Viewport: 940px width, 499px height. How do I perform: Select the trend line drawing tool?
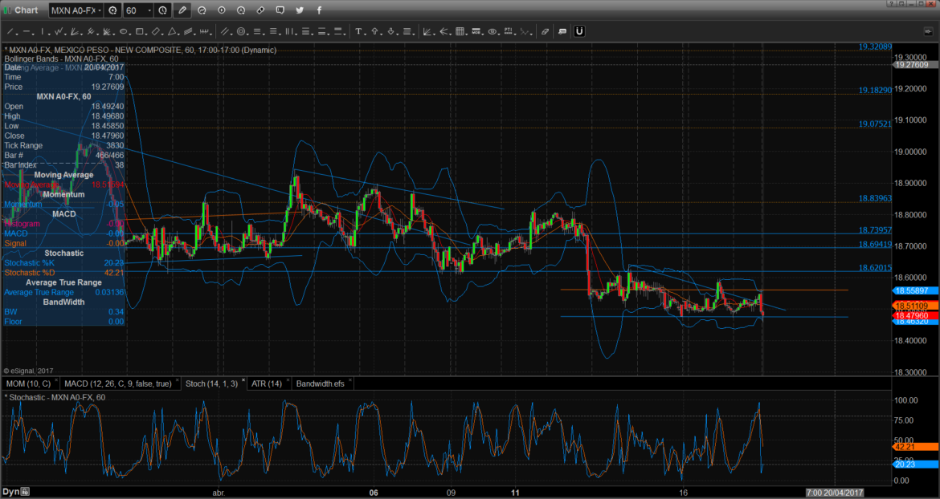(10, 31)
